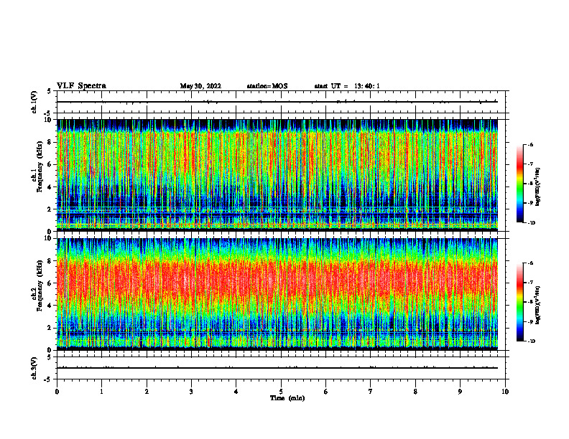The image size is (569, 439).
Task: Click the 'VLF Spectra' title text
Action: click(x=81, y=86)
